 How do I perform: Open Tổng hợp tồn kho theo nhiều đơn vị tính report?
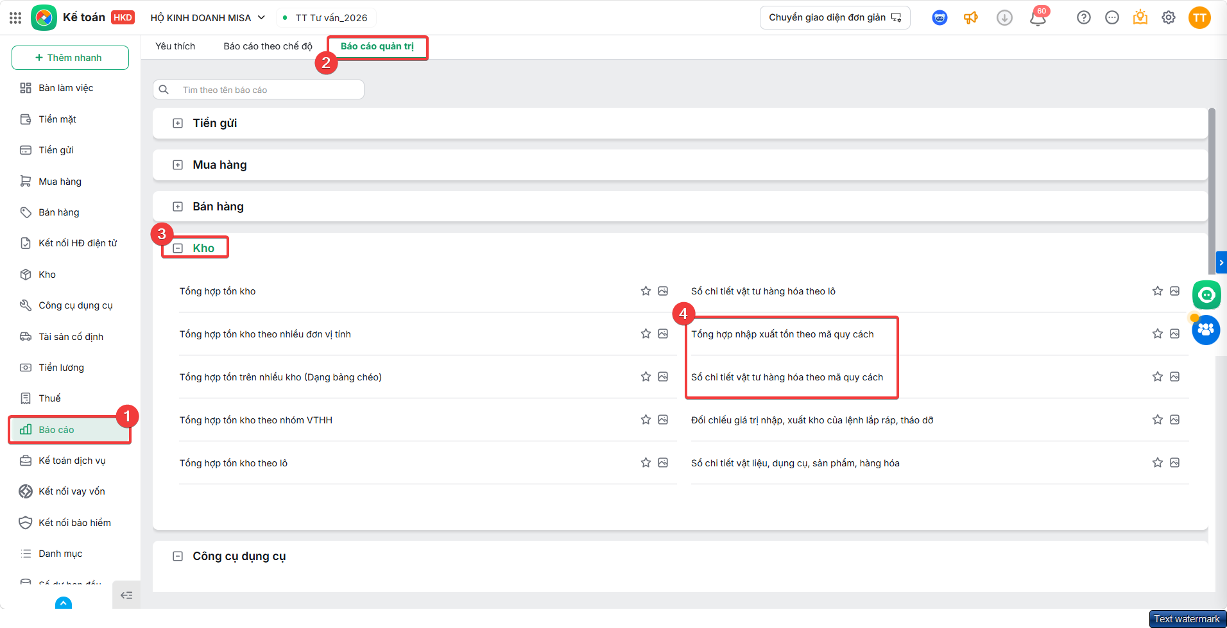(x=265, y=334)
